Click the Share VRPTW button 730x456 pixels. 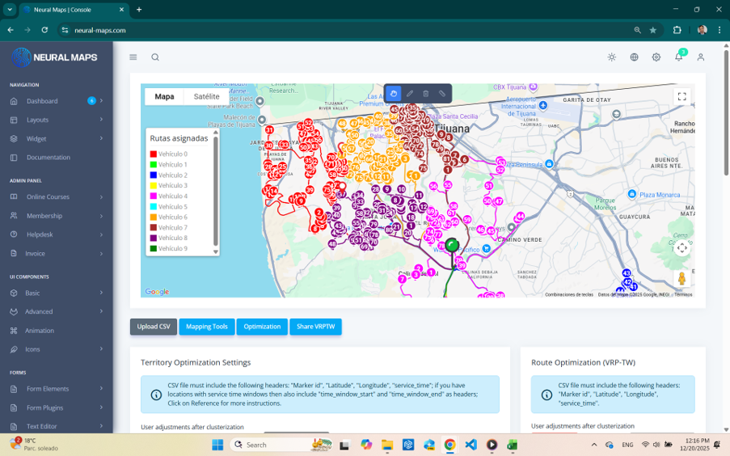tap(315, 327)
